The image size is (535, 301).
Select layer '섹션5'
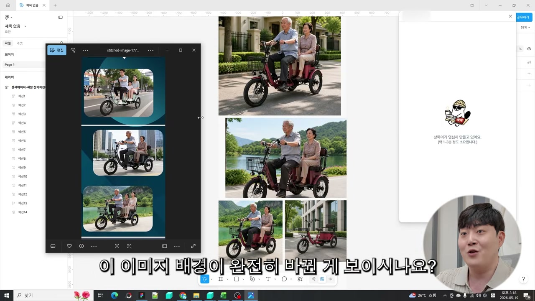(x=22, y=132)
